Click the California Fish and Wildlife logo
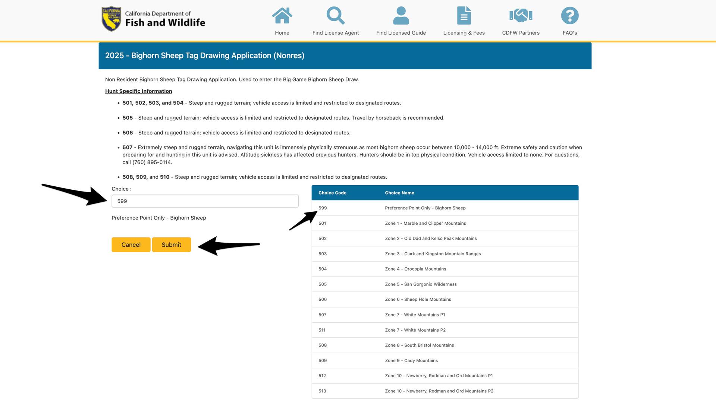 click(153, 19)
